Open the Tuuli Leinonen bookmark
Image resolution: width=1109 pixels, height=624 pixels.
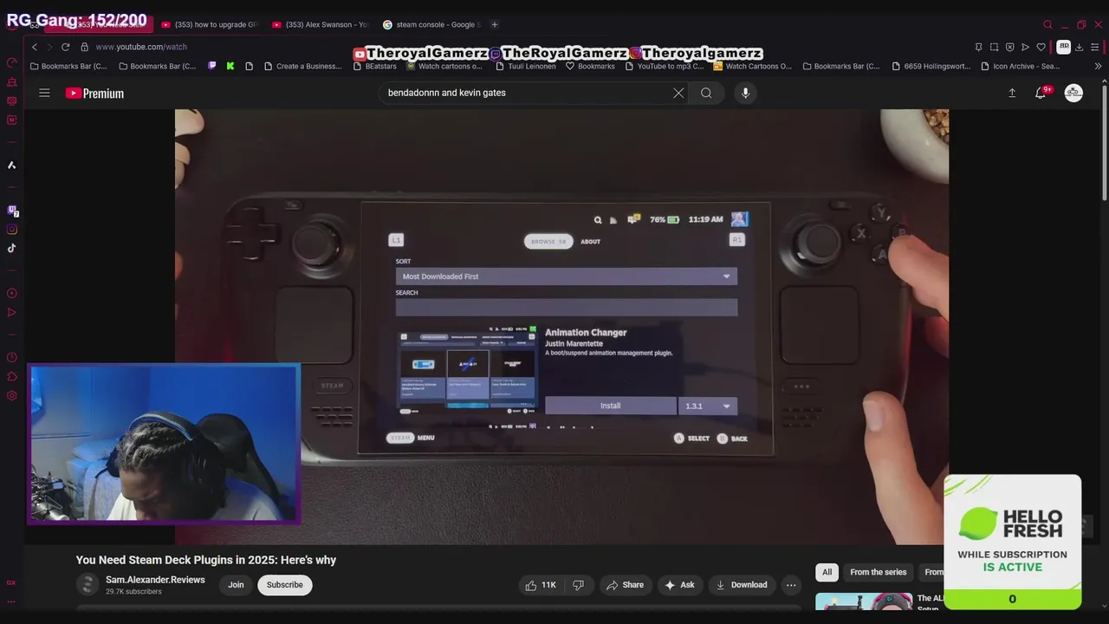[526, 66]
